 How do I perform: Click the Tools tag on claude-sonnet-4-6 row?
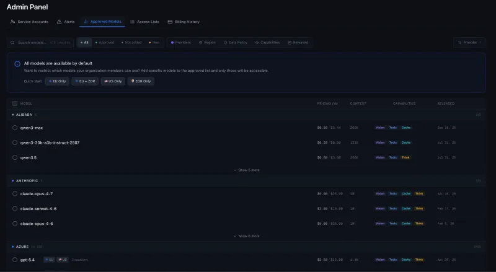click(393, 209)
